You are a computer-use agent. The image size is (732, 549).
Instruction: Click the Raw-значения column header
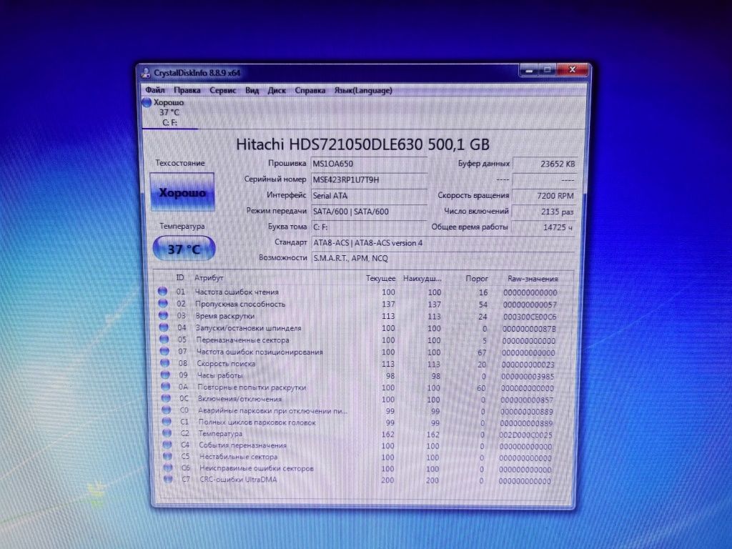[533, 279]
